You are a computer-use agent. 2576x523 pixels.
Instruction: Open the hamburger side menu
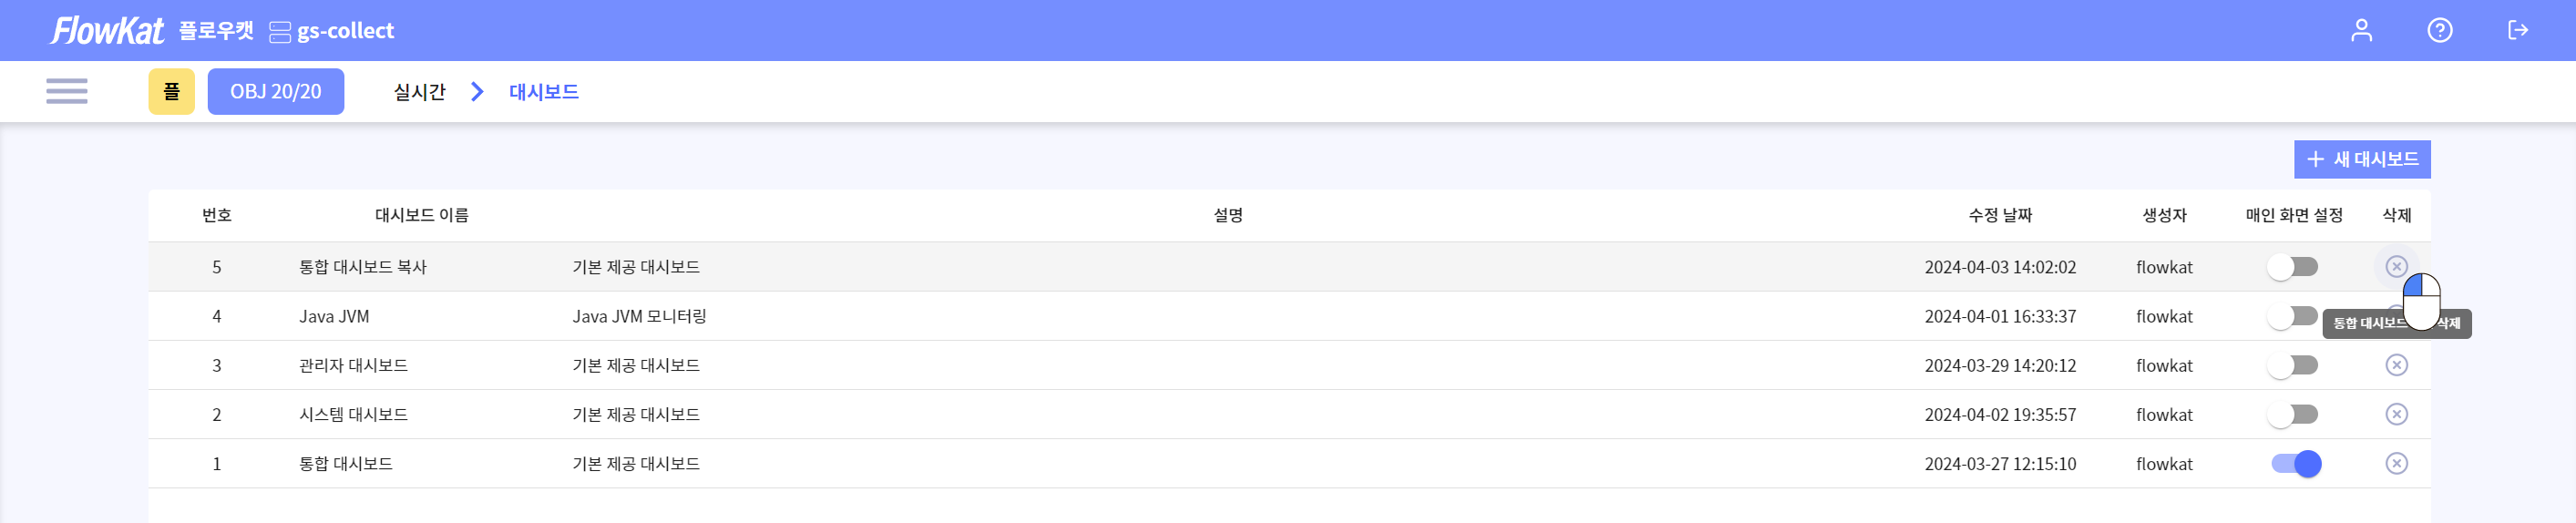point(67,91)
